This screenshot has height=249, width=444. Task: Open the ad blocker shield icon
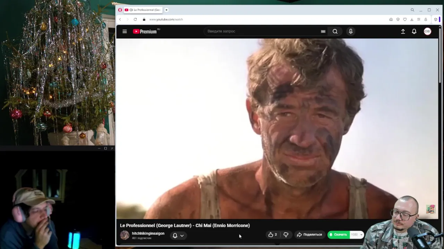click(398, 19)
